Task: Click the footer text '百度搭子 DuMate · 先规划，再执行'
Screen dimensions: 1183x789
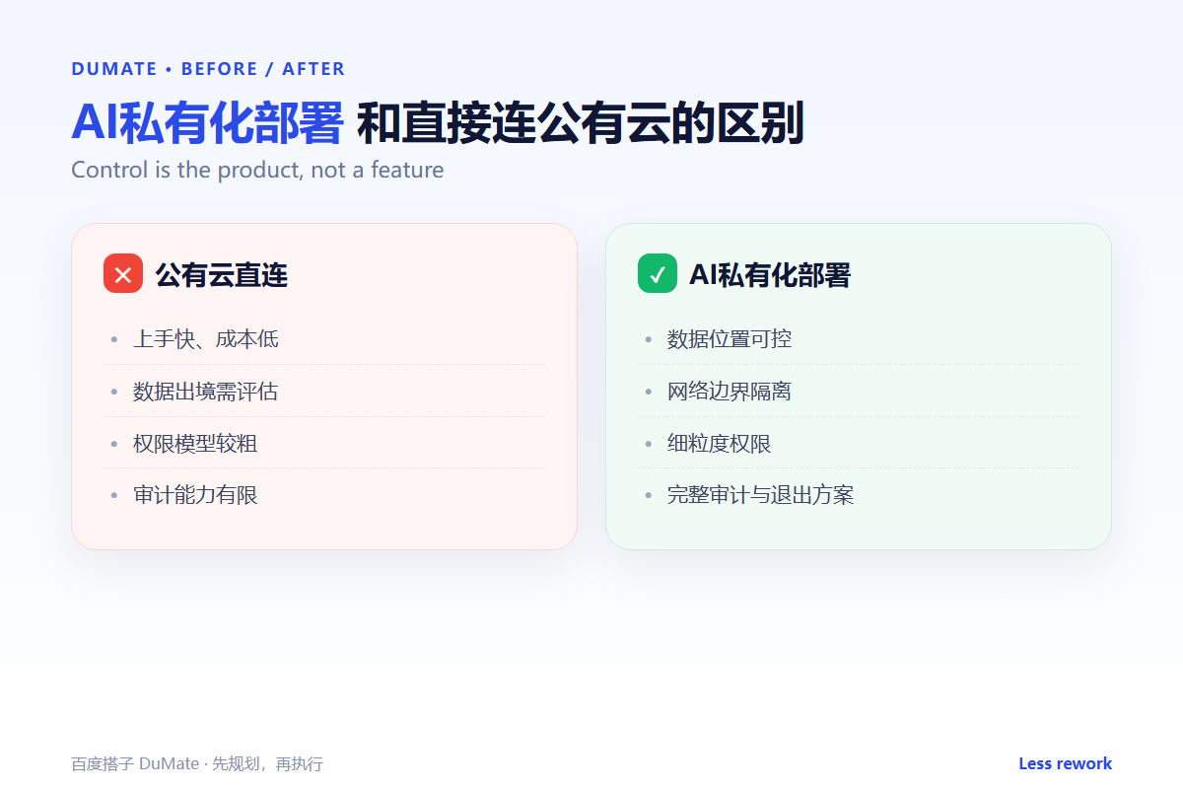Action: click(x=197, y=764)
